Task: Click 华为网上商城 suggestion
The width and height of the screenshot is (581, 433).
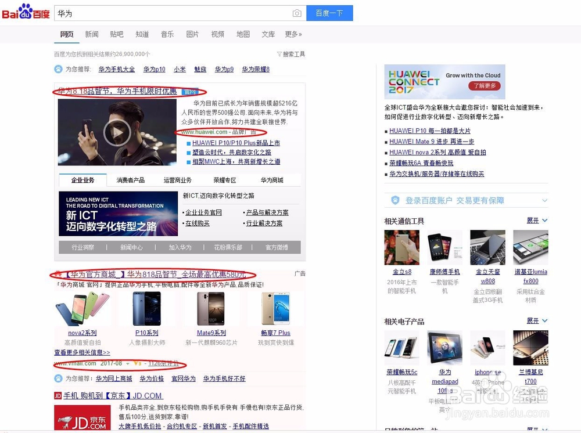Action: coord(114,378)
